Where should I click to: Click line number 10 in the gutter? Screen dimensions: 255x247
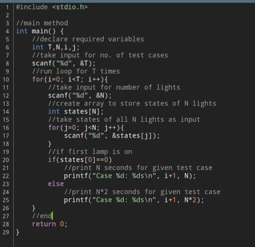click(6, 80)
